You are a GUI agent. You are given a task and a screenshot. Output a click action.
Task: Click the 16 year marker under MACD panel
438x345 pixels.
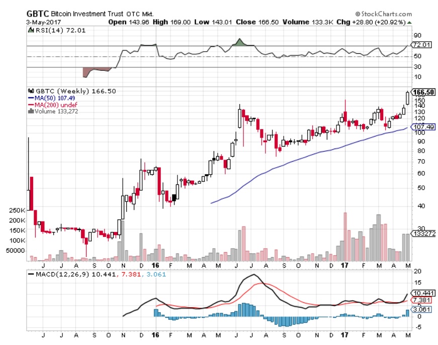pyautogui.click(x=155, y=335)
